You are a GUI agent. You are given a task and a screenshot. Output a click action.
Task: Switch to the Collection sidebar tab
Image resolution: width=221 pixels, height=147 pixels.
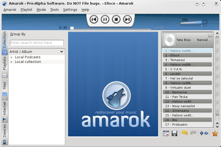coord(5,43)
